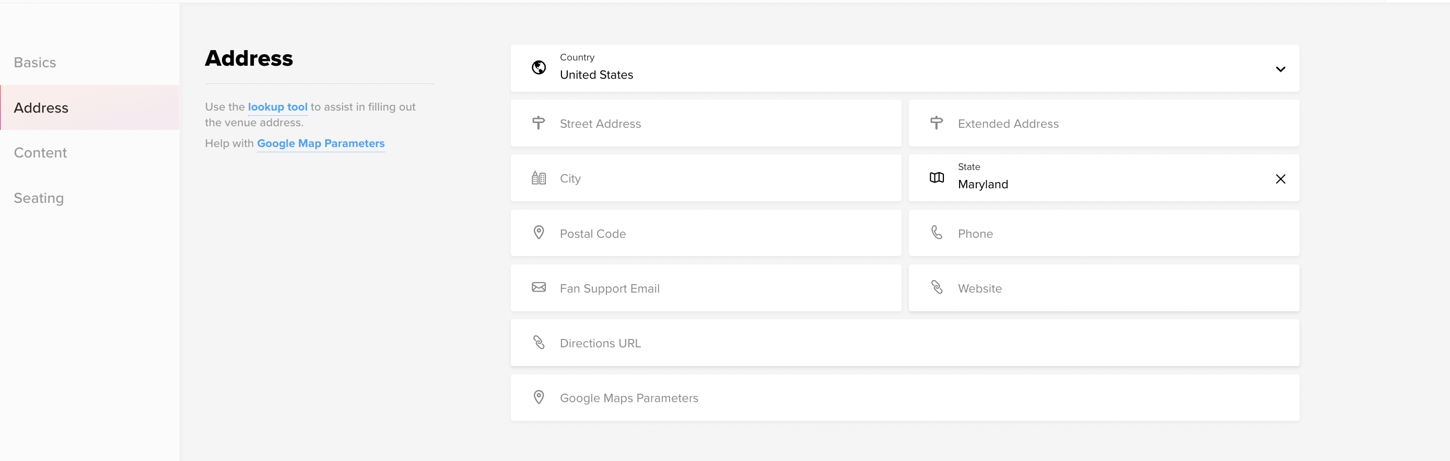This screenshot has height=461, width=1450.
Task: Open Google Map Parameters help link
Action: (x=321, y=143)
